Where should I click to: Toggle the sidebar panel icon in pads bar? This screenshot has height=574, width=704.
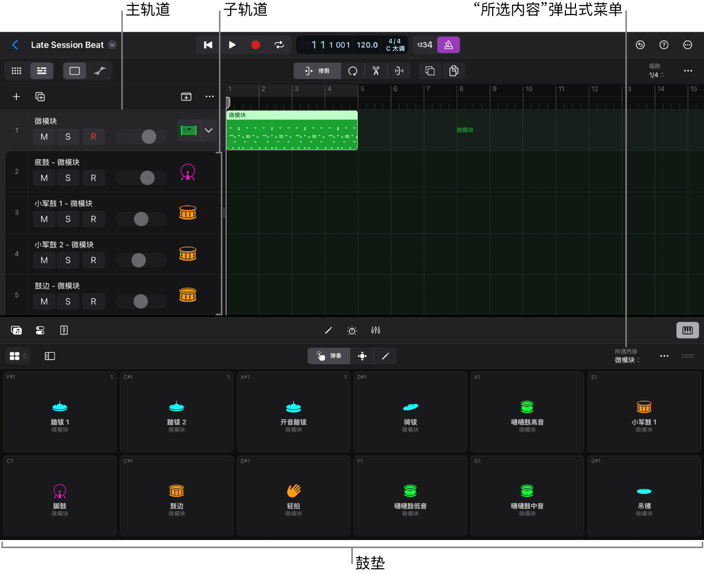tap(50, 356)
